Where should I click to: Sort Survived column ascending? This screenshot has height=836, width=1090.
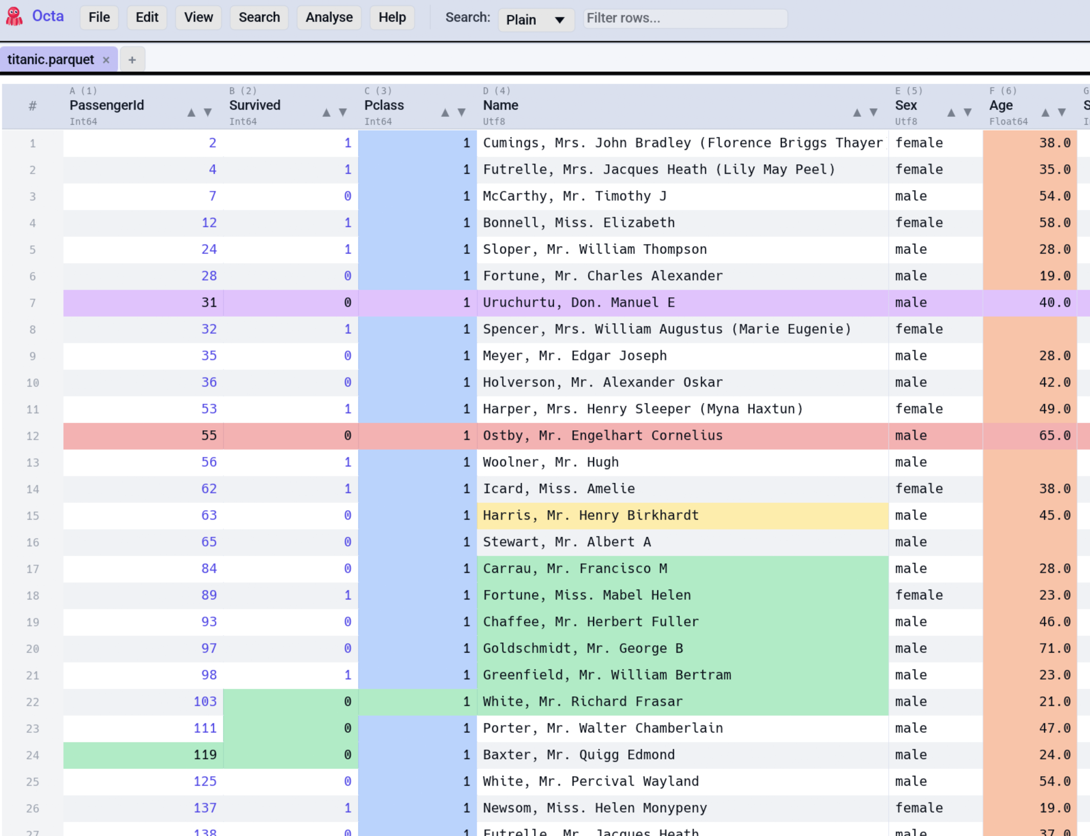click(x=326, y=113)
